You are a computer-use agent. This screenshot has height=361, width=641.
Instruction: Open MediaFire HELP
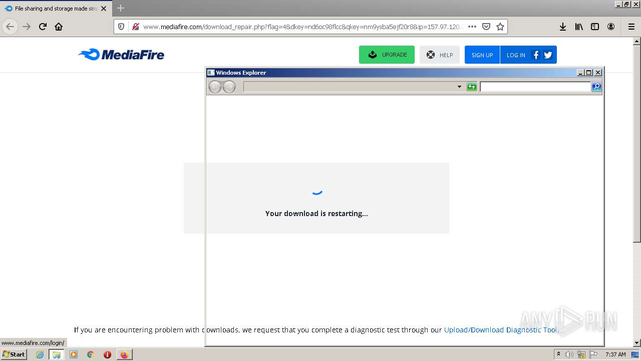point(440,55)
